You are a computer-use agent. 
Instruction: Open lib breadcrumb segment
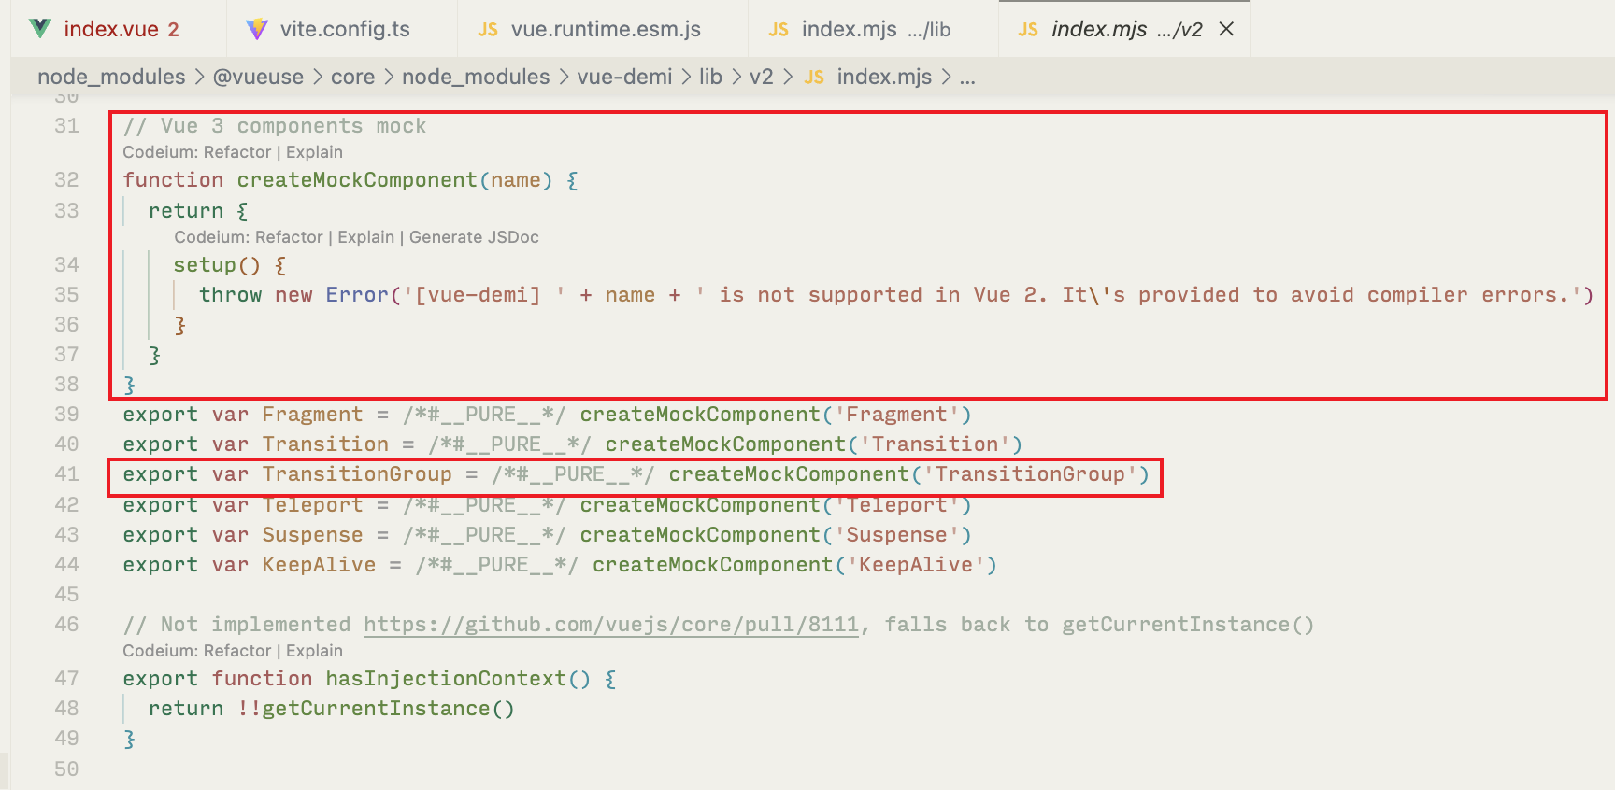[710, 77]
